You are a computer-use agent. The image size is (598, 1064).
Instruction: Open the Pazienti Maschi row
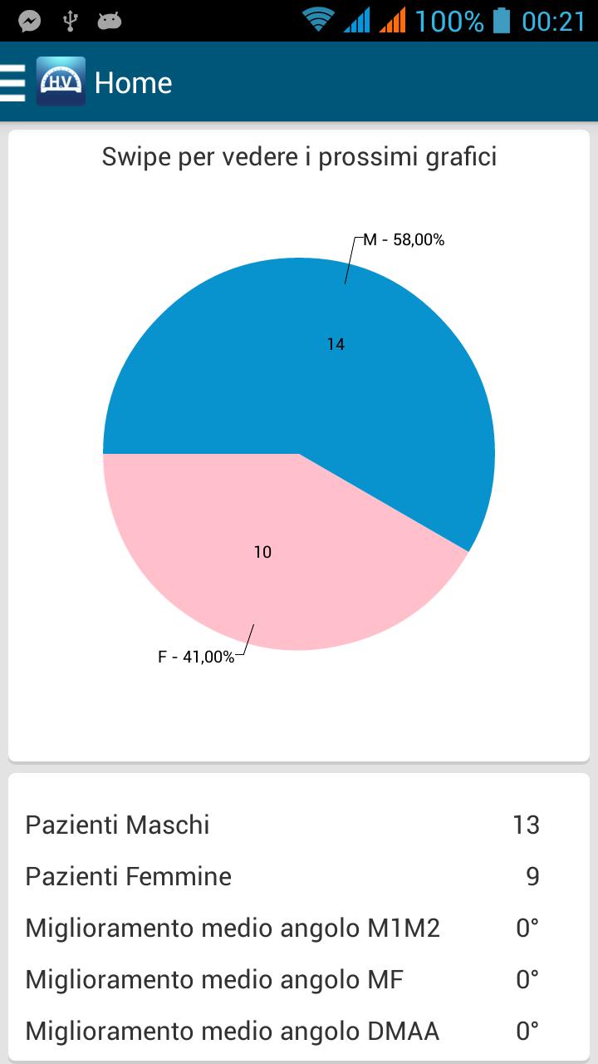tap(282, 825)
